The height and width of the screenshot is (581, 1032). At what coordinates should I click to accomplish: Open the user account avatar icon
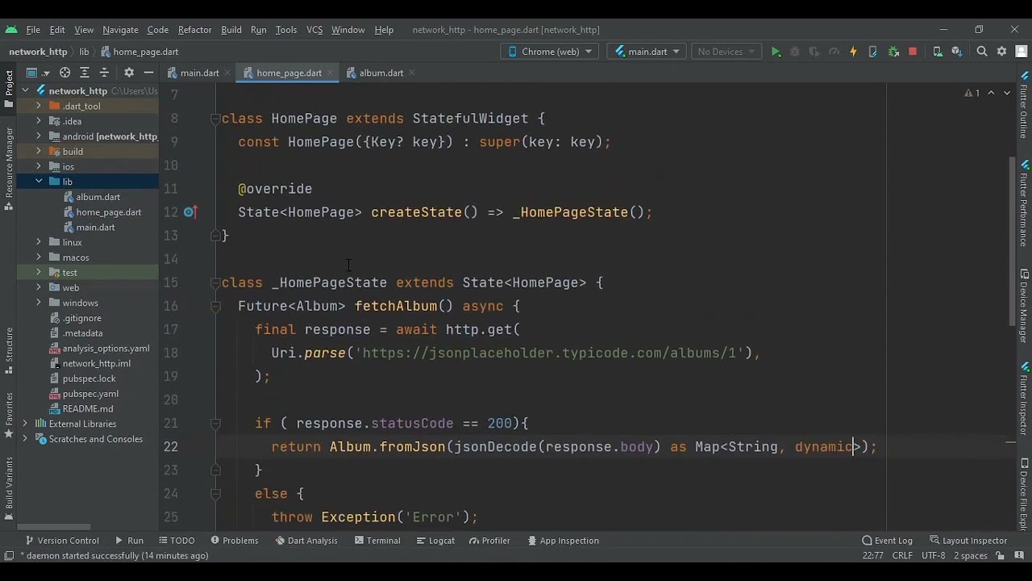pyautogui.click(x=1022, y=52)
